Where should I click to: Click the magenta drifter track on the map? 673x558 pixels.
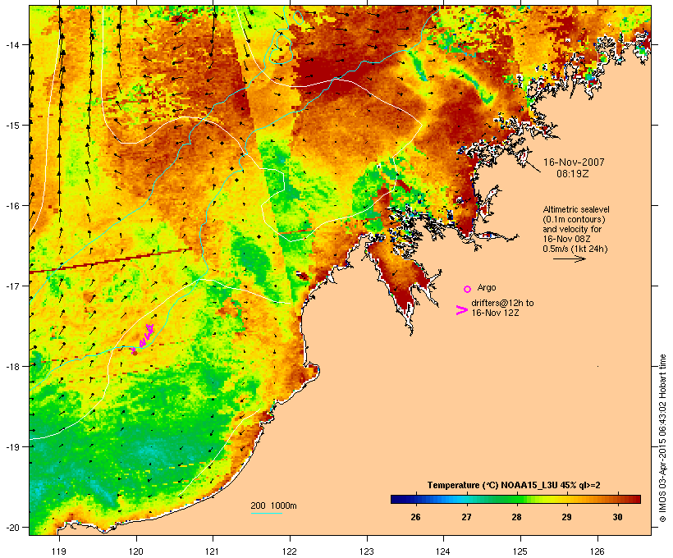[143, 340]
